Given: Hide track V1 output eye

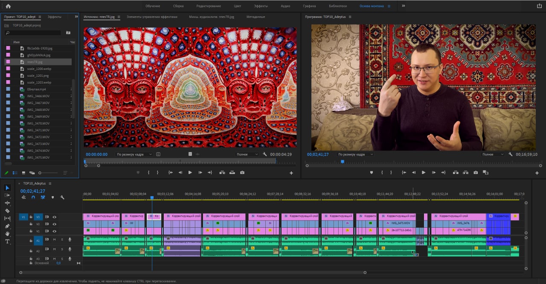Looking at the screenshot, I should click(x=55, y=231).
